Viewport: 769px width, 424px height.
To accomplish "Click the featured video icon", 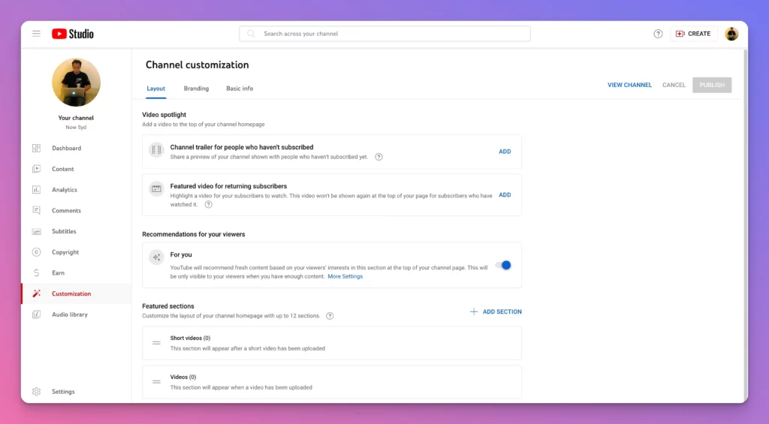I will (156, 188).
